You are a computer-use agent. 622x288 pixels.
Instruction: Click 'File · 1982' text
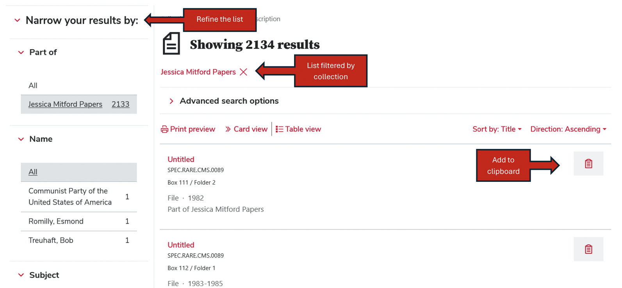pyautogui.click(x=185, y=198)
